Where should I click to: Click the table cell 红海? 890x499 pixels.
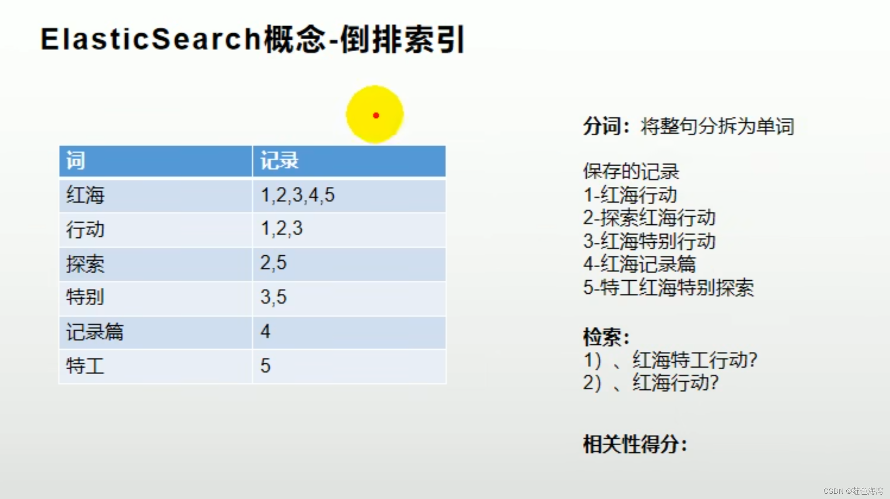click(156, 195)
